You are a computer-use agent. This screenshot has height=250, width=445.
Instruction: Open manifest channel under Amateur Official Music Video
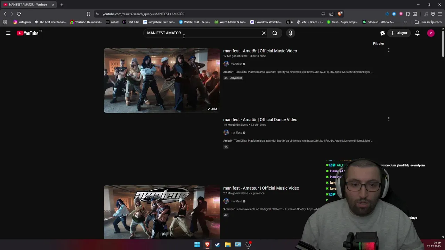(x=236, y=201)
